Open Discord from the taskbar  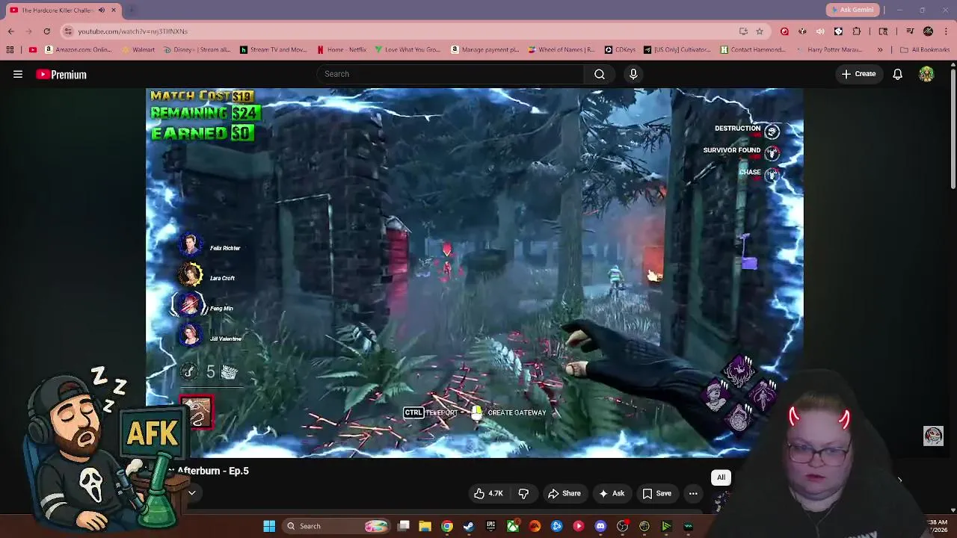[600, 526]
